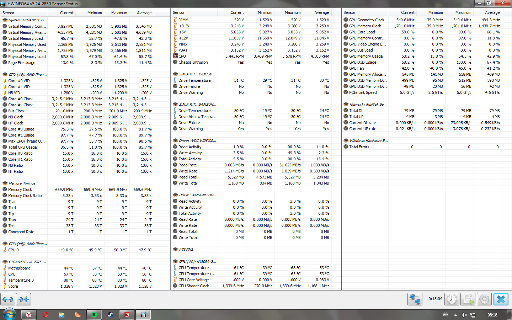Click the keyboard icon in the system tray
512x320 pixels.
point(446,315)
